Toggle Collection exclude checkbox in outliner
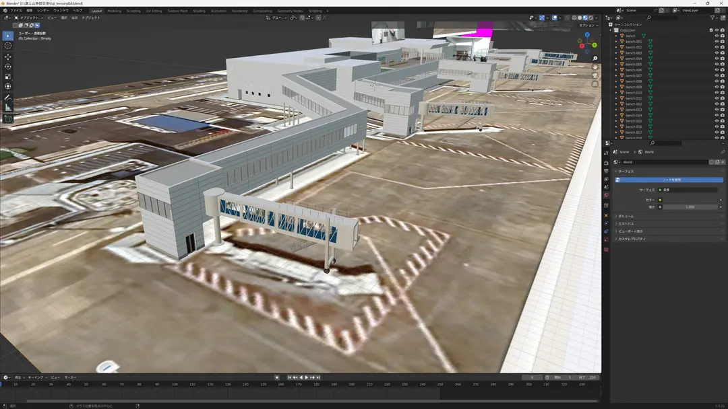Screen dimensions: 728x409 [x=711, y=30]
